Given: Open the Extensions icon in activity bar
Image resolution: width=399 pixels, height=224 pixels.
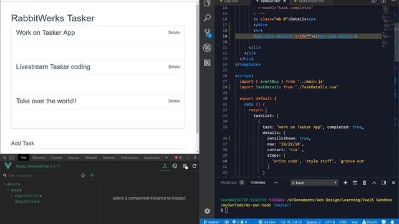Looking at the screenshot, I should [207, 63].
